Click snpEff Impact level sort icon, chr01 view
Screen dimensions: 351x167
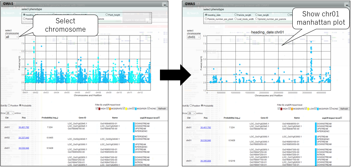[x=341, y=118]
